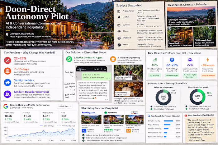218x145 pixels.
Task: Click the Boutique Stay - Mussoorie Road listing photo
Action: click(114, 119)
